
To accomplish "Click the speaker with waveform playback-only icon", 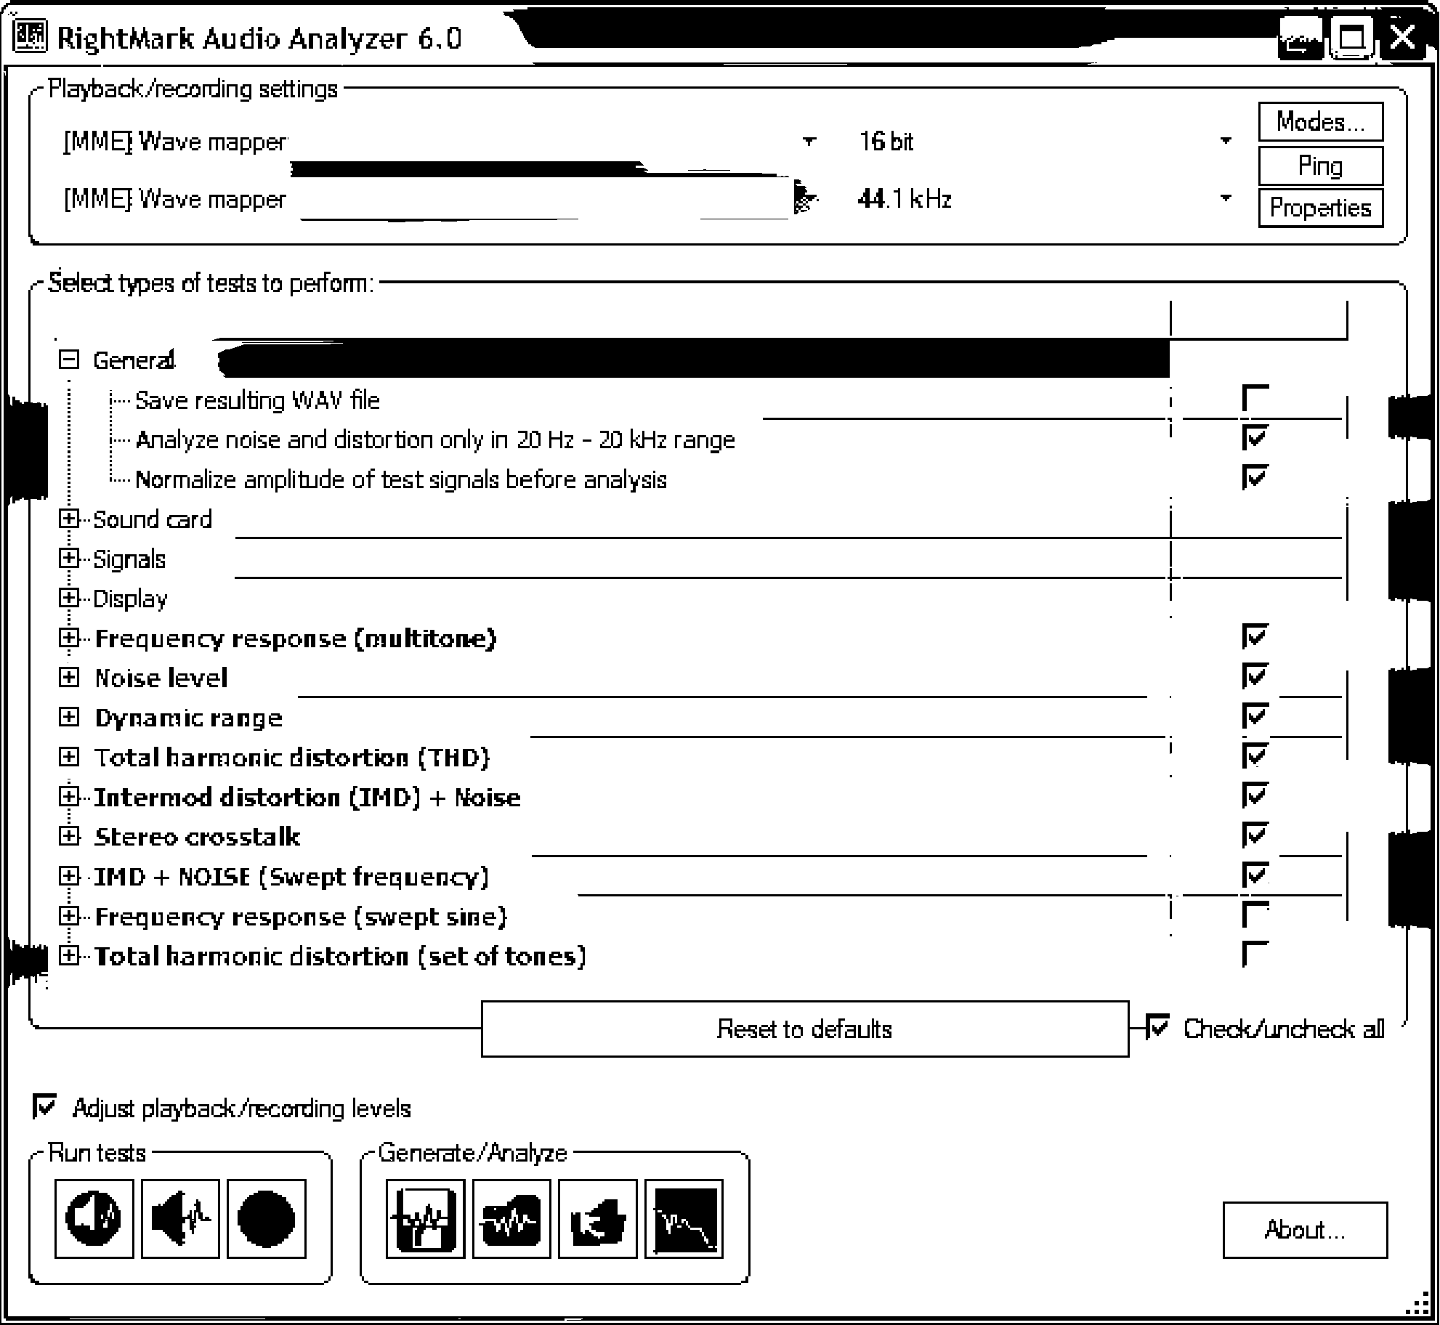I will pos(180,1218).
